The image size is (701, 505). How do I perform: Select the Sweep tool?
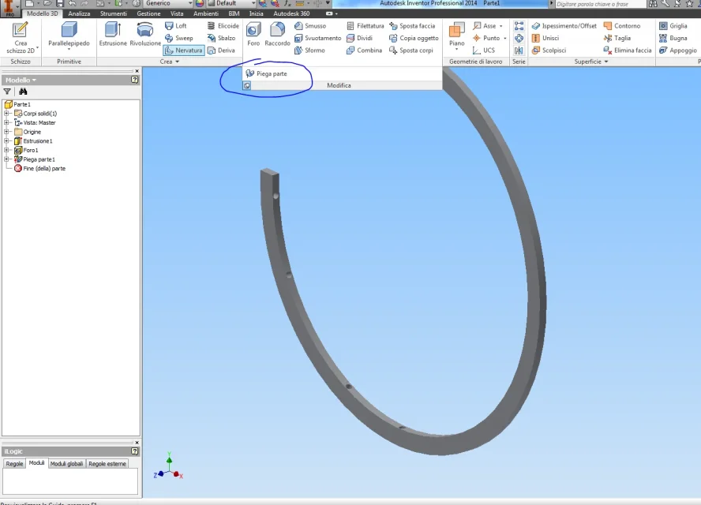179,38
